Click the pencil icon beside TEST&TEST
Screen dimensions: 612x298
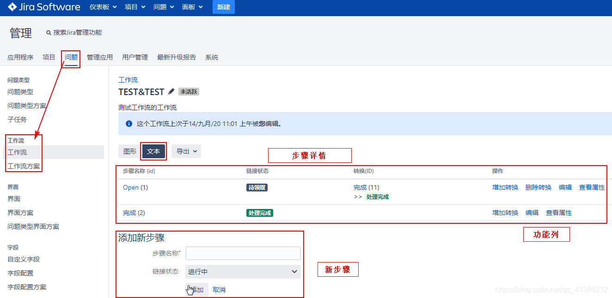click(171, 91)
